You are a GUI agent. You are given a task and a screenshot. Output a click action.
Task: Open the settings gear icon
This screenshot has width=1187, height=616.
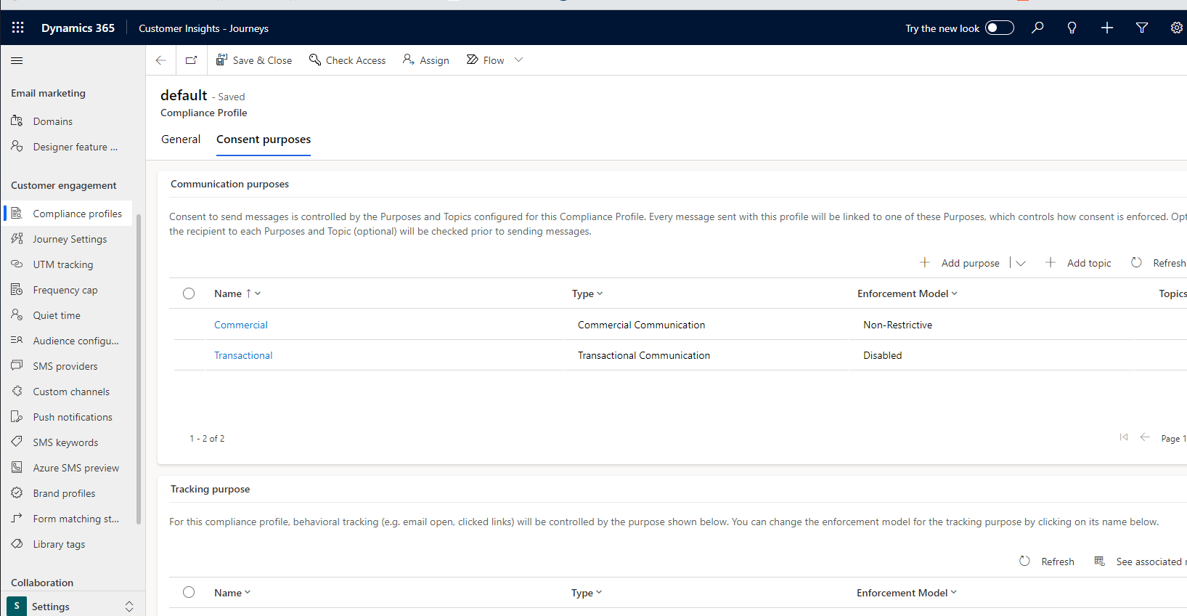[1176, 28]
